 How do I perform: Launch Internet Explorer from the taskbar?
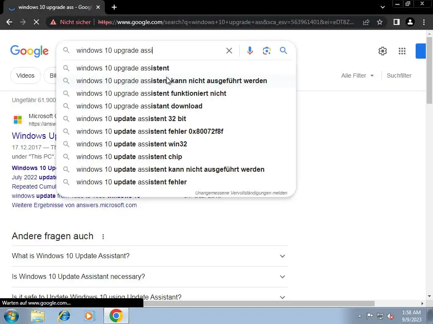point(64,316)
